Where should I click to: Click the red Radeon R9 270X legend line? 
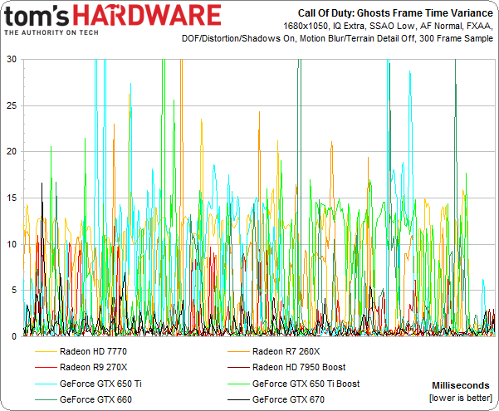[x=46, y=367]
